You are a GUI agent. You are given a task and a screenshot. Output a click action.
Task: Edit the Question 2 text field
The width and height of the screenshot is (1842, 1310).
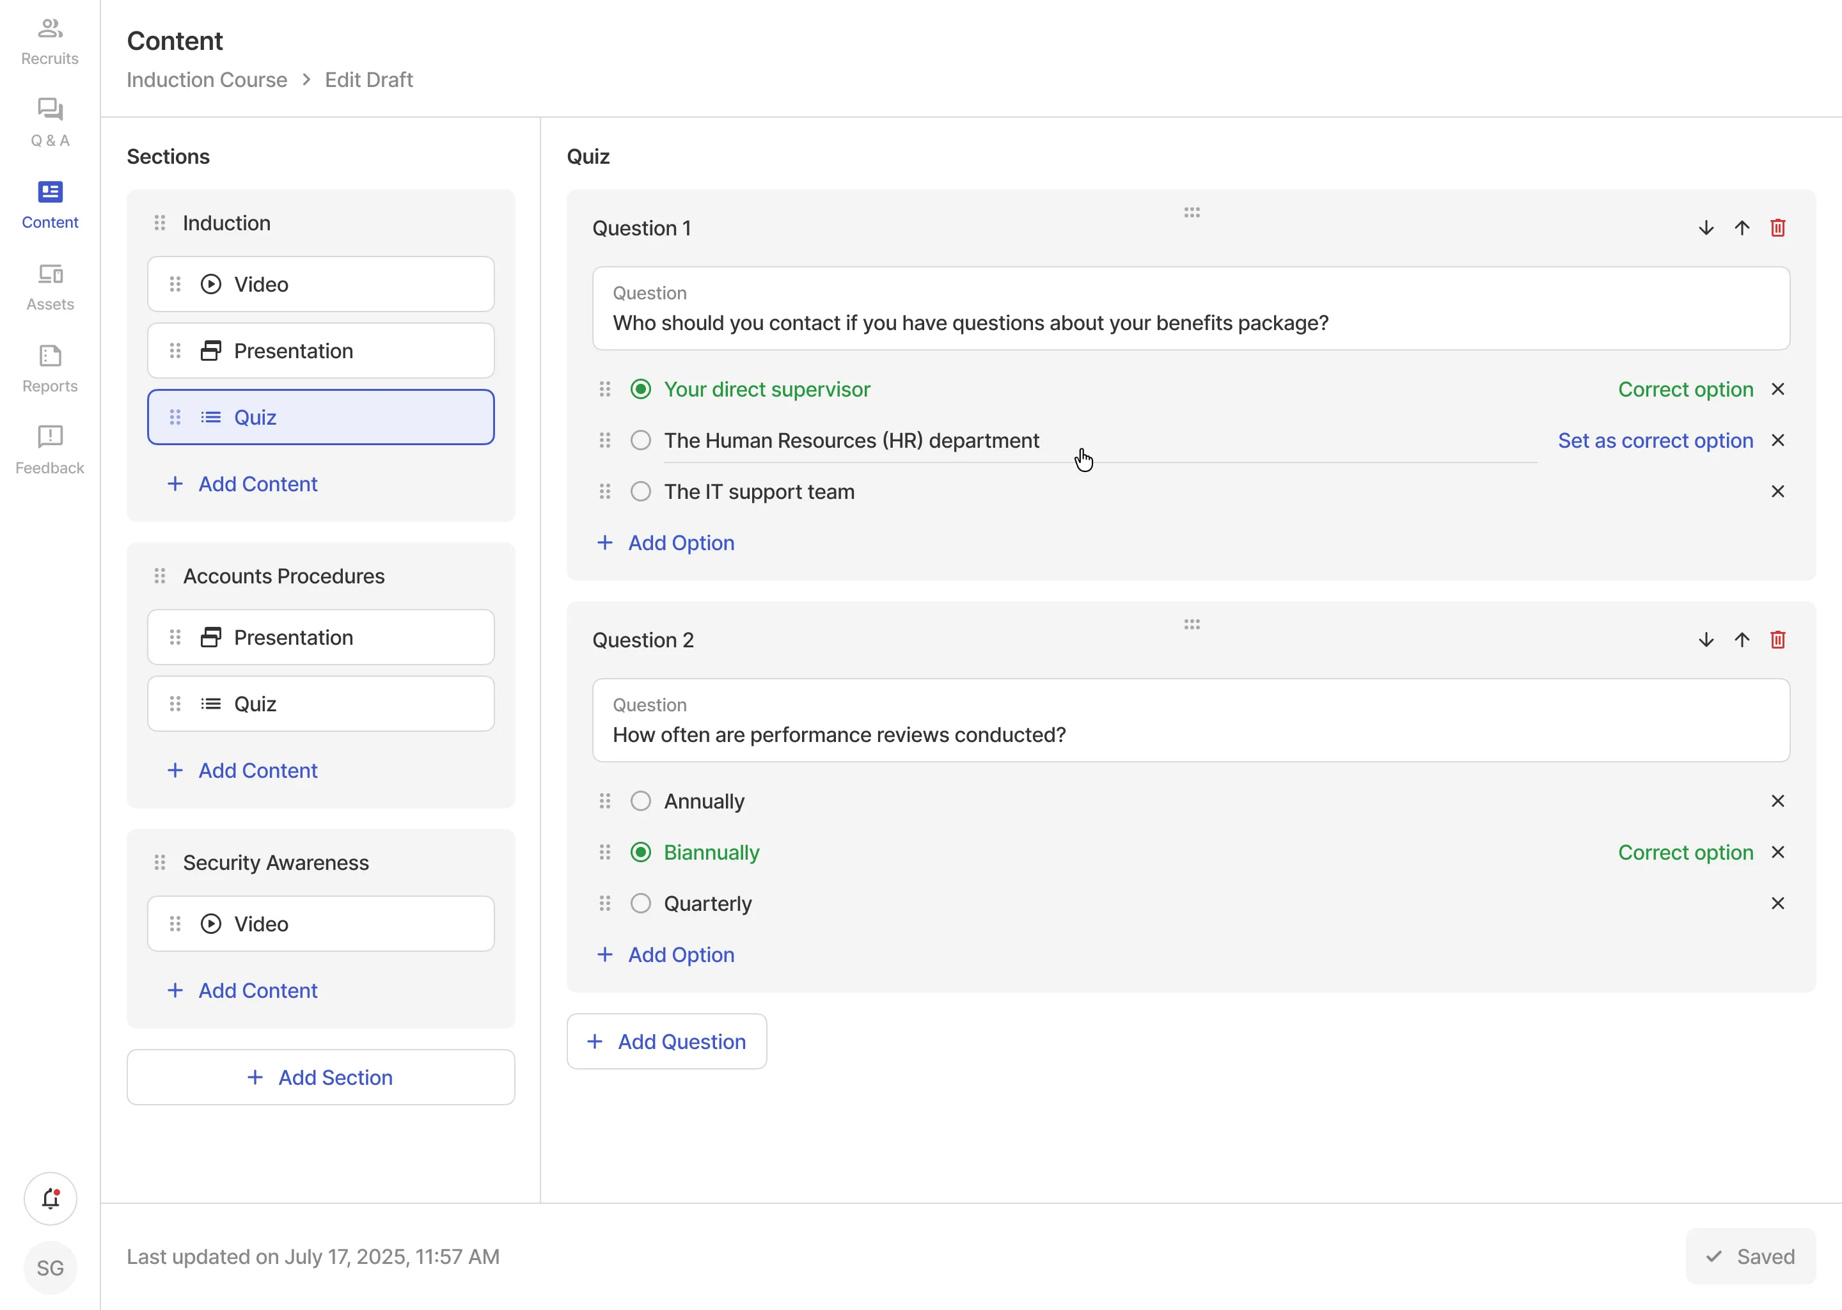click(x=1190, y=734)
